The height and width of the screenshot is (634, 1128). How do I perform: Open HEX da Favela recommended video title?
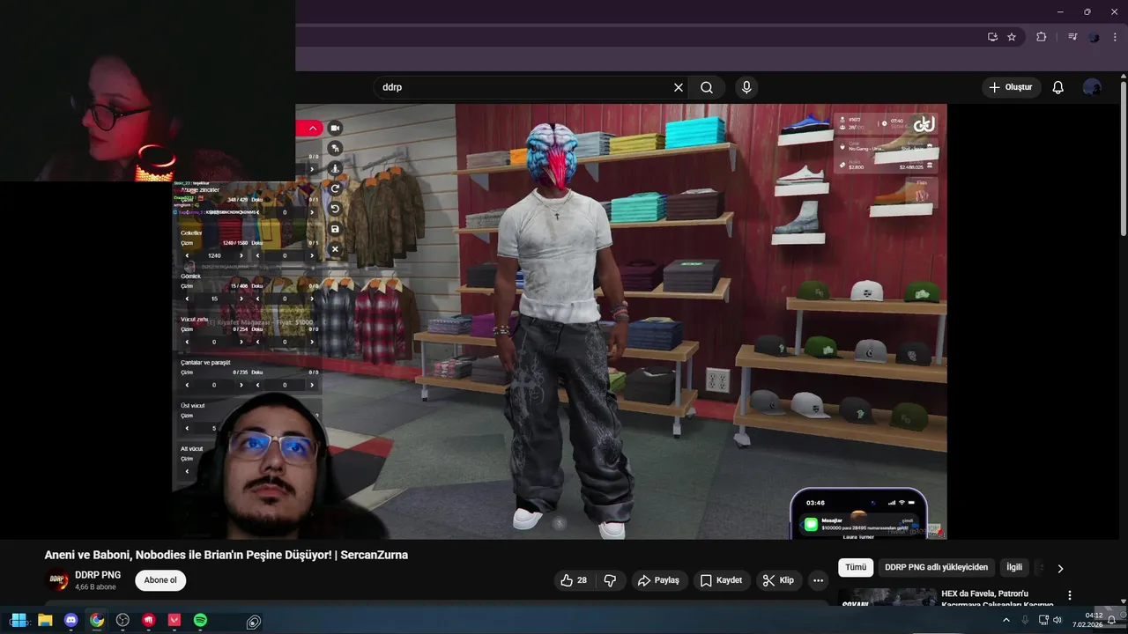click(997, 599)
